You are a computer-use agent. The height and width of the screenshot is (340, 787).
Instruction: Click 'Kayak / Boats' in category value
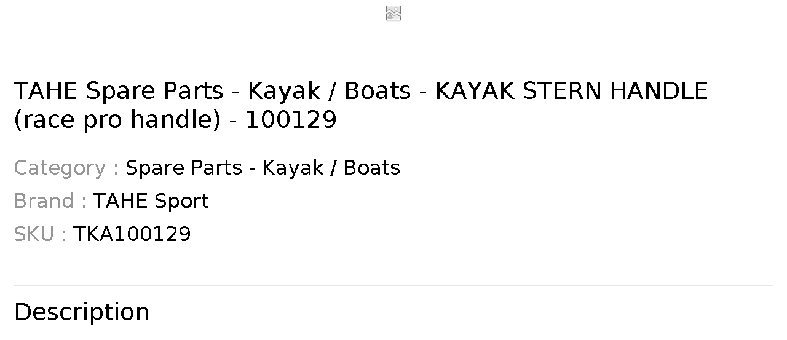click(x=331, y=168)
